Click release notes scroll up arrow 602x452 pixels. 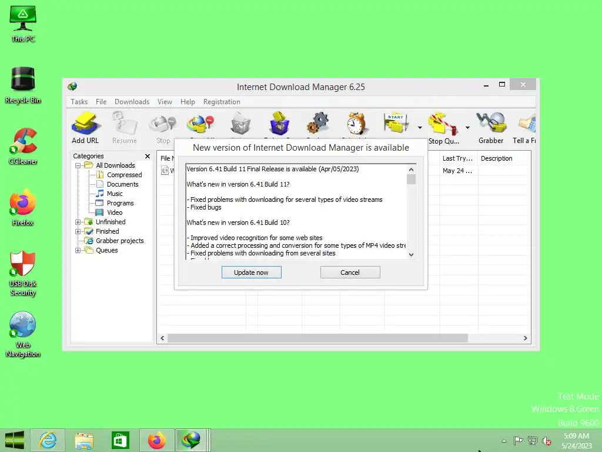pos(411,169)
